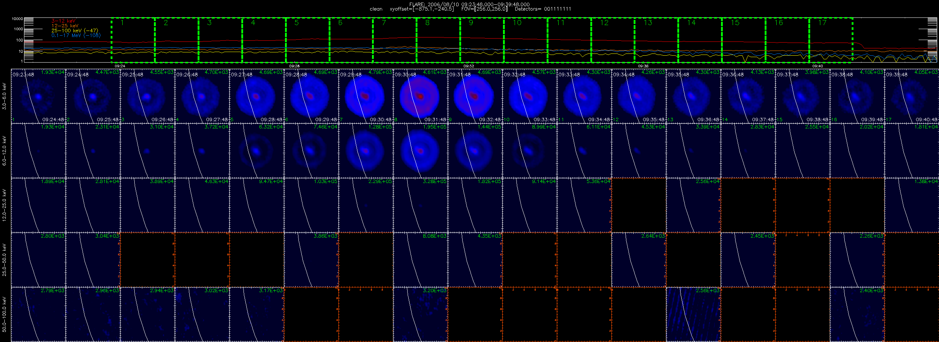Open the 6.0-12.0 keV image labeled 6.32E+04
939x342 pixels.
tap(257, 150)
